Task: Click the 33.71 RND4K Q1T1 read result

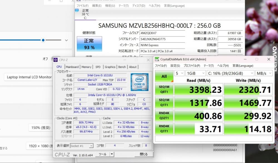Action: point(198,129)
